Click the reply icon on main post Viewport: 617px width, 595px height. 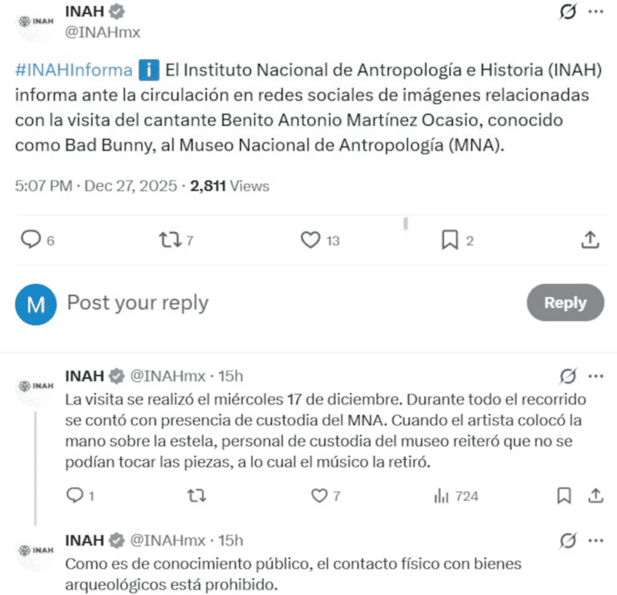[30, 240]
